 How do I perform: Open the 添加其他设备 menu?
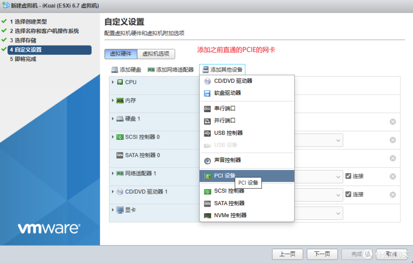[225, 69]
